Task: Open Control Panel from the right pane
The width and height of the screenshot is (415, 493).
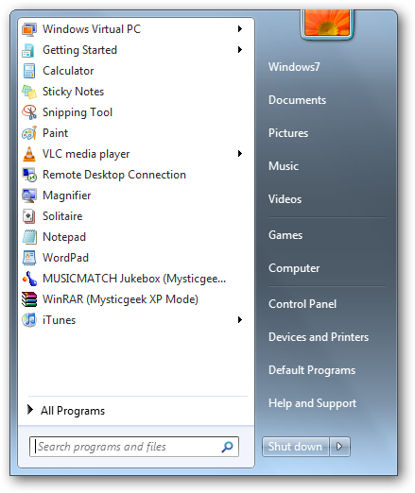Action: pos(303,304)
